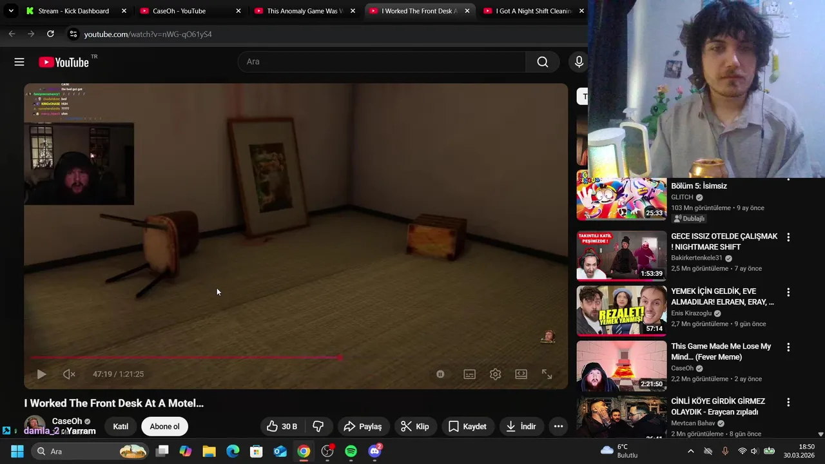Dislike the video
Screen dimensions: 825x464
click(318, 426)
